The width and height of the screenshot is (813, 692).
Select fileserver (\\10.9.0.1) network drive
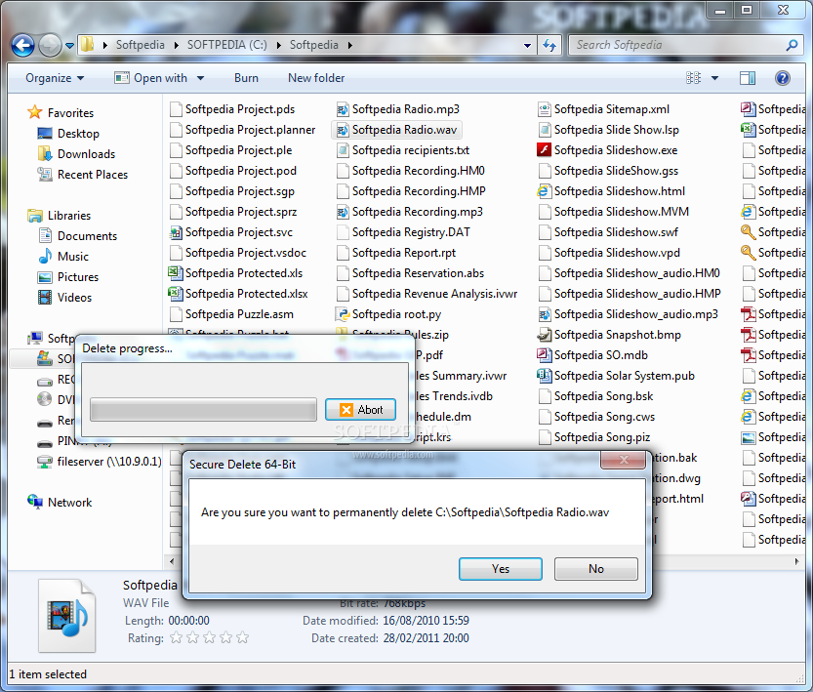[99, 462]
